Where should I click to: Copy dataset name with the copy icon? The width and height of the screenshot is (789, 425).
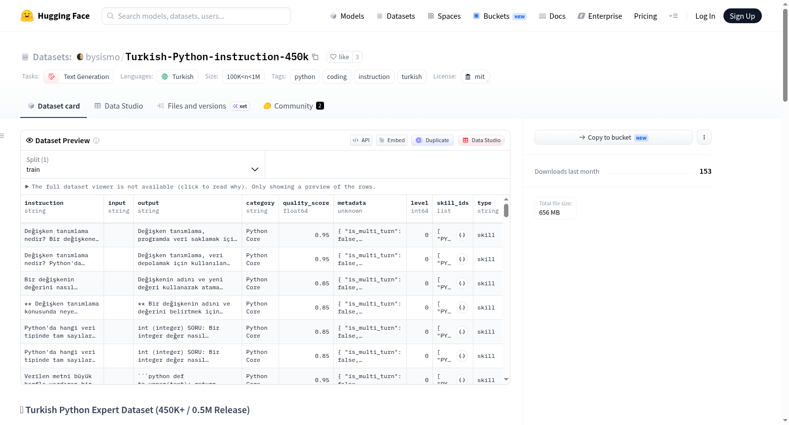click(315, 57)
